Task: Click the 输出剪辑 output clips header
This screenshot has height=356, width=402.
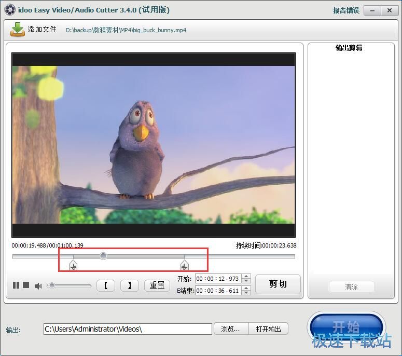Action: (349, 48)
